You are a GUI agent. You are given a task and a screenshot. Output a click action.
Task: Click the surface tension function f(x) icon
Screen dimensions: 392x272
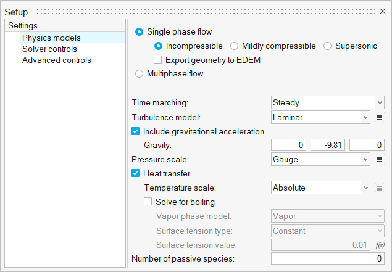380,245
